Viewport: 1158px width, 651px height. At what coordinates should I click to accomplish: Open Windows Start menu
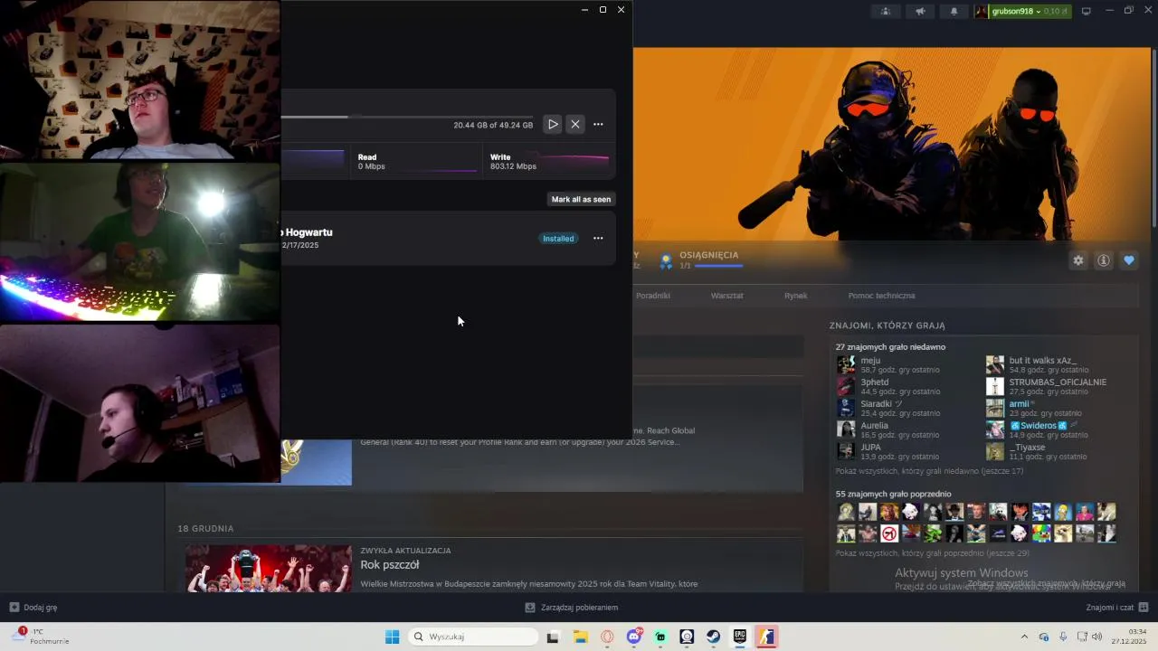pos(392,637)
